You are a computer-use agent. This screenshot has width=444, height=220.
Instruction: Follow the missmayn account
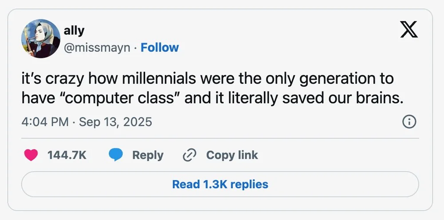[160, 48]
